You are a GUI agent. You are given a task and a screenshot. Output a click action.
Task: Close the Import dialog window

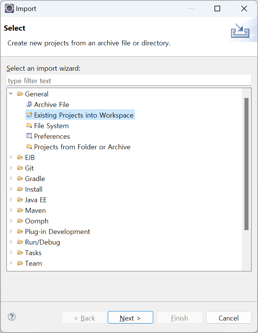pos(244,8)
